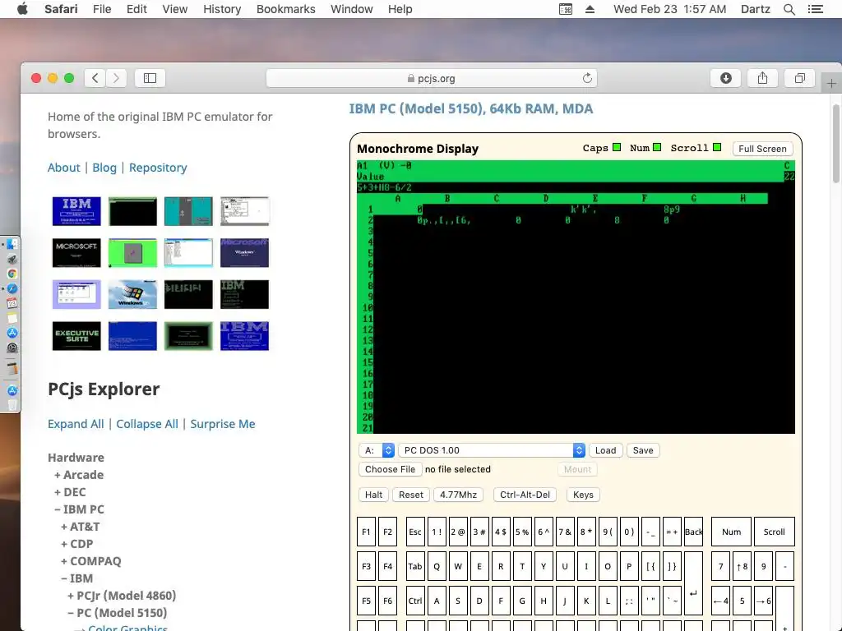
Task: Click the pcjs.org address bar
Action: click(x=431, y=78)
